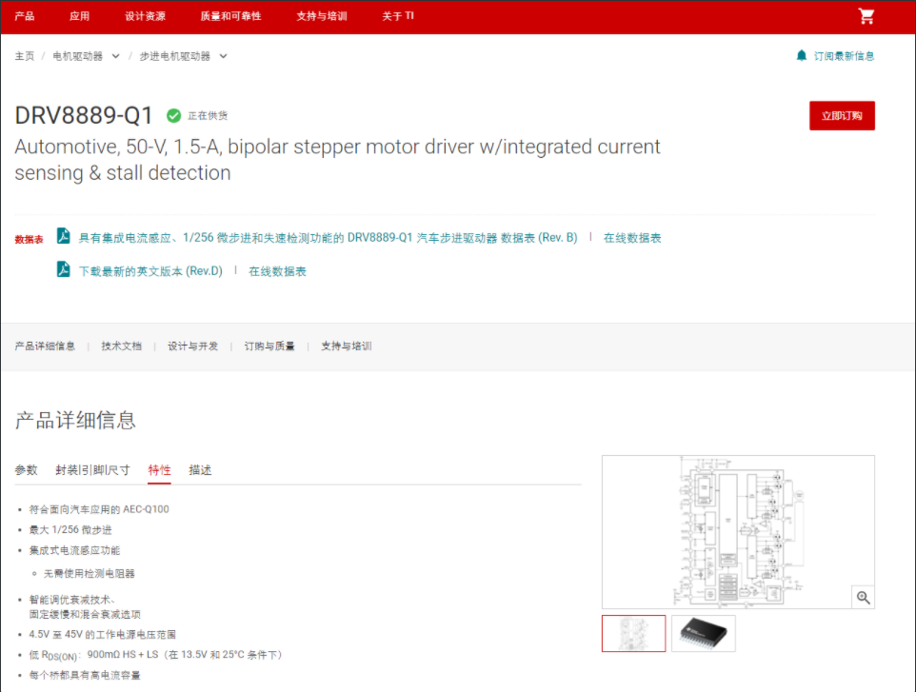
Task: Select the chip package photo thumbnail
Action: pos(704,633)
